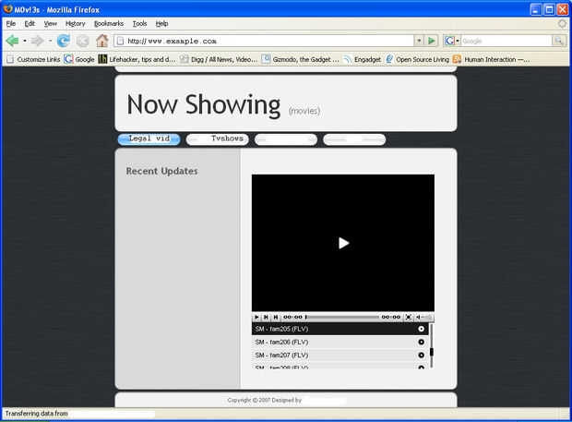This screenshot has height=422, width=572.
Task: Open the Bookmarks menu
Action: tap(109, 24)
